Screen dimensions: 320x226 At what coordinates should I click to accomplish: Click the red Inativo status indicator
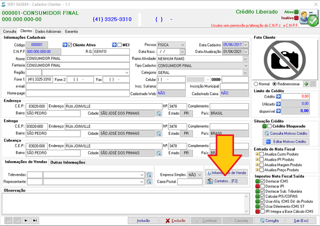pos(296,18)
